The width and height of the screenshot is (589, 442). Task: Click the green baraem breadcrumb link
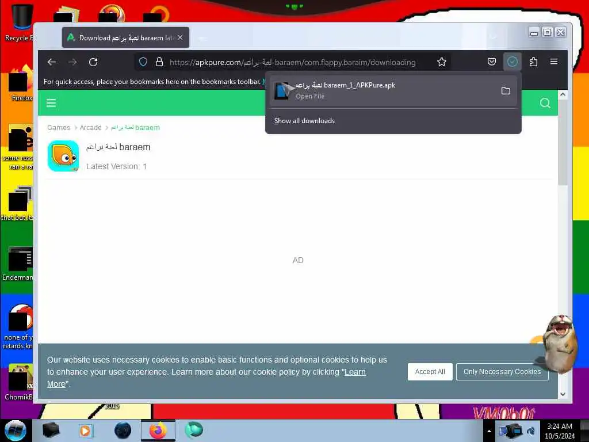135,127
